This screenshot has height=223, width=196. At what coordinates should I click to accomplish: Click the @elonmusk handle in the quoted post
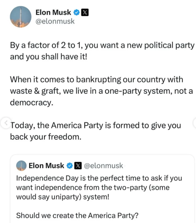pos(104,166)
